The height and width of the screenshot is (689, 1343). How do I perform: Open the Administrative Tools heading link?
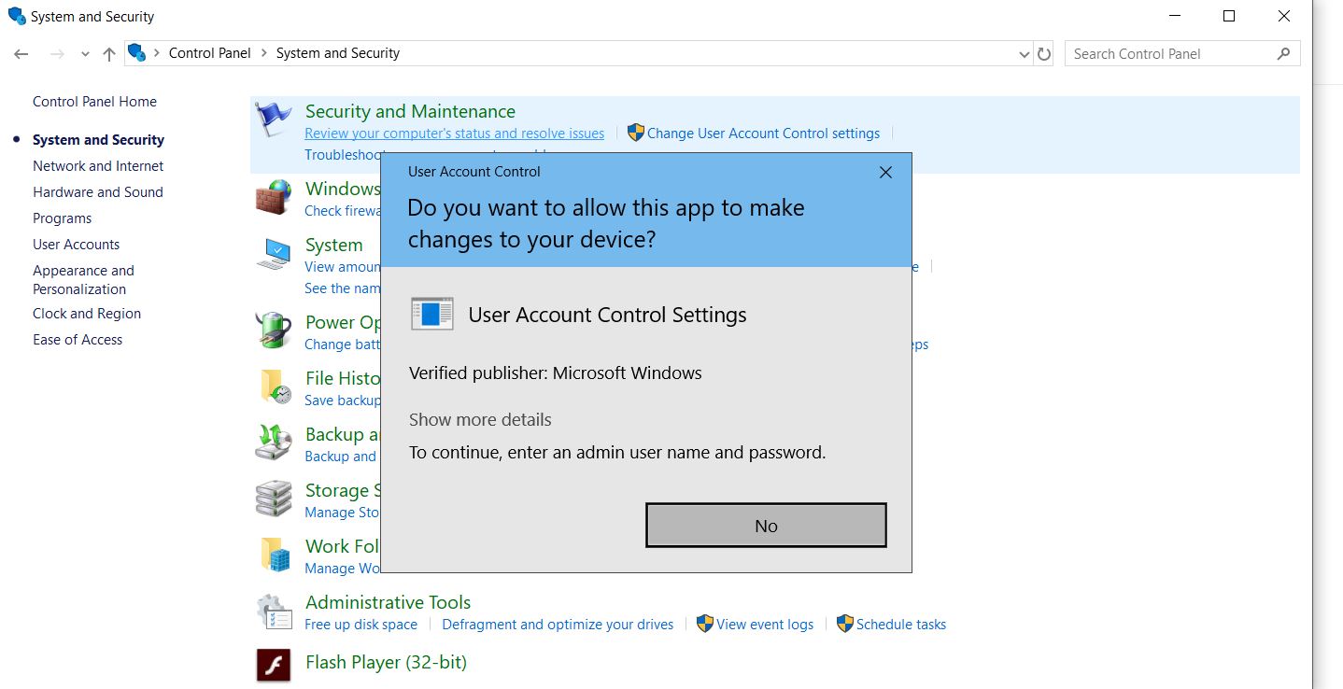[x=388, y=602]
